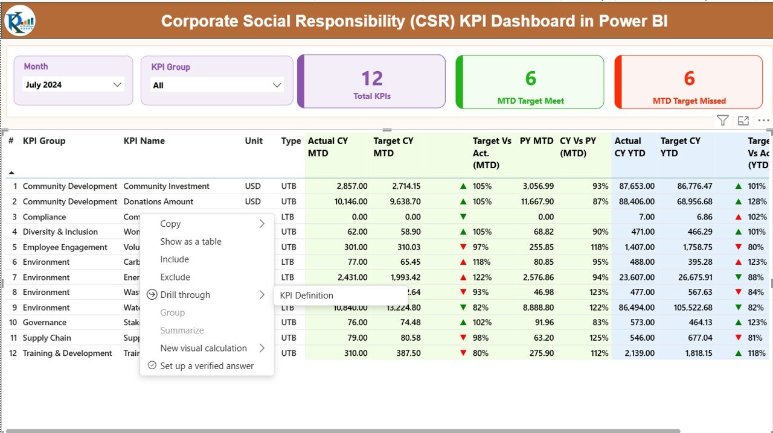
Task: Click the focus mode icon on the table visual
Action: (x=743, y=120)
